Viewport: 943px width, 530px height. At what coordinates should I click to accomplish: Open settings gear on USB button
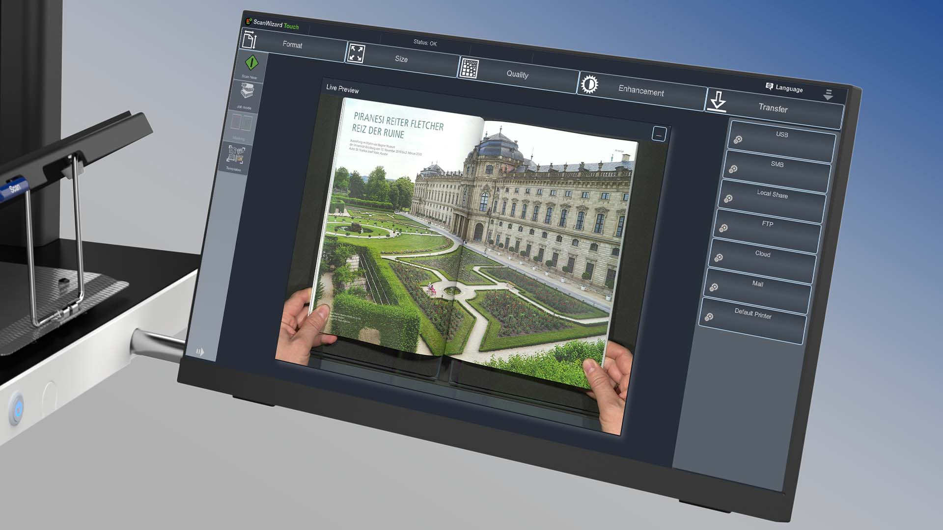click(x=738, y=140)
